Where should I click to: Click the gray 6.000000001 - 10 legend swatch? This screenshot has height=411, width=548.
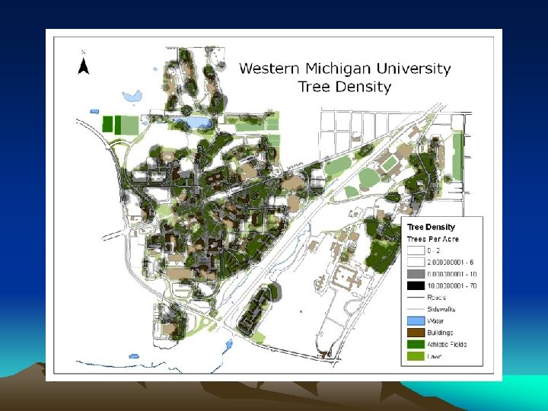416,274
